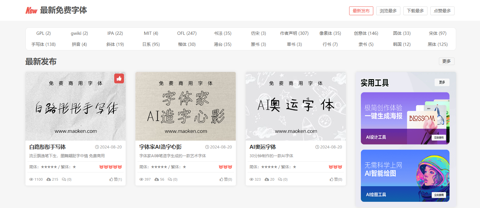Open the AI智能绘图 tool banner
This screenshot has height=208, width=480.
coord(405,176)
